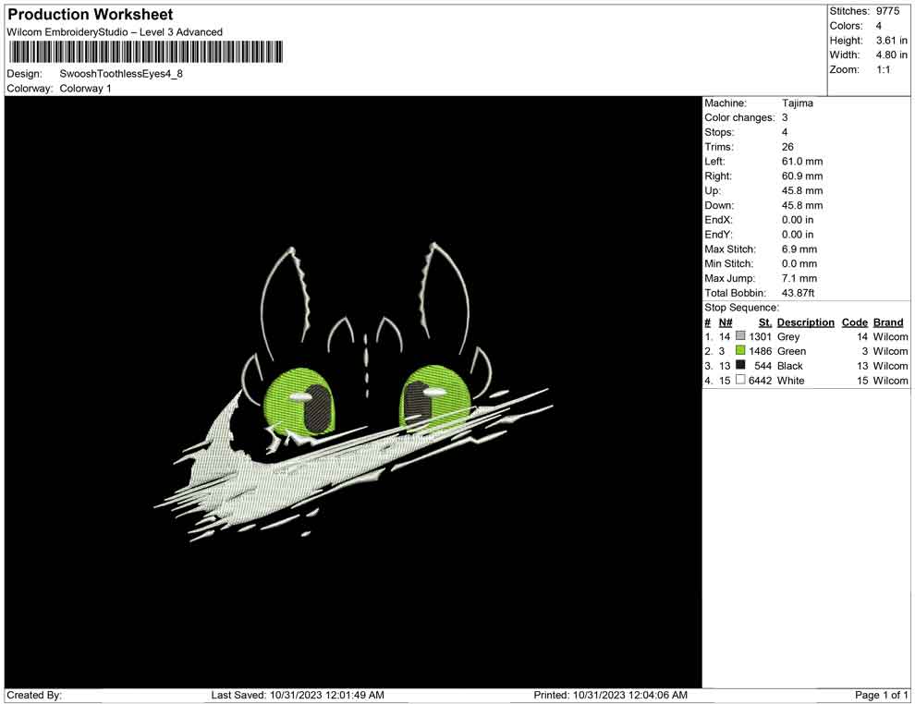The image size is (915, 704).
Task: Select the Zoom value 1:1
Action: tap(883, 70)
